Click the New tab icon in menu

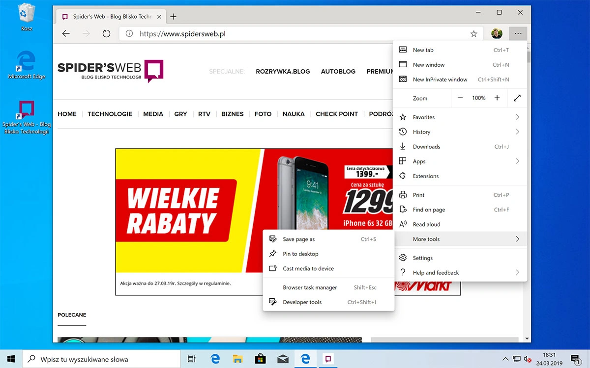coord(403,50)
